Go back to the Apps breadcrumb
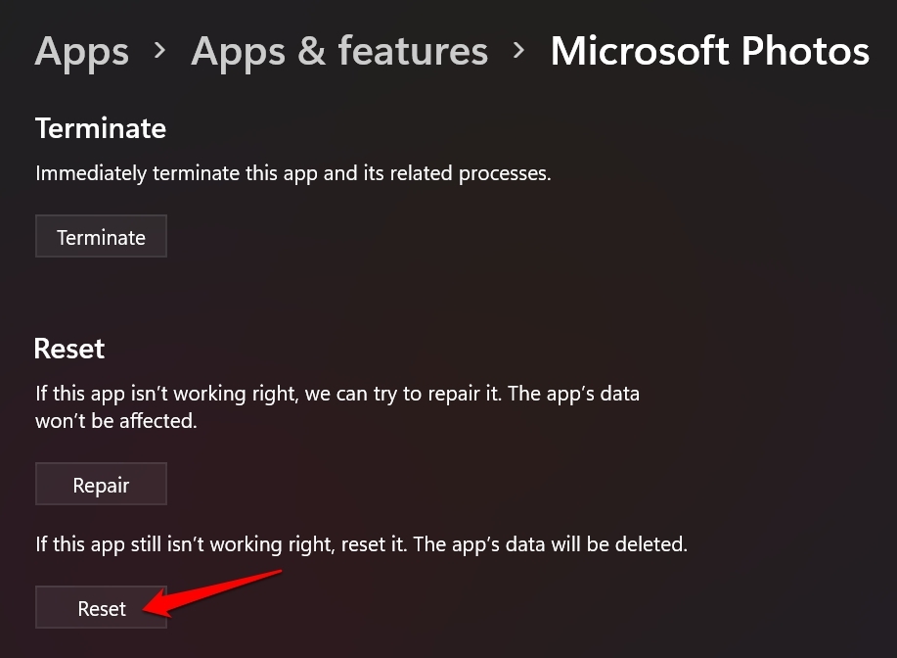The width and height of the screenshot is (897, 658). click(x=81, y=51)
